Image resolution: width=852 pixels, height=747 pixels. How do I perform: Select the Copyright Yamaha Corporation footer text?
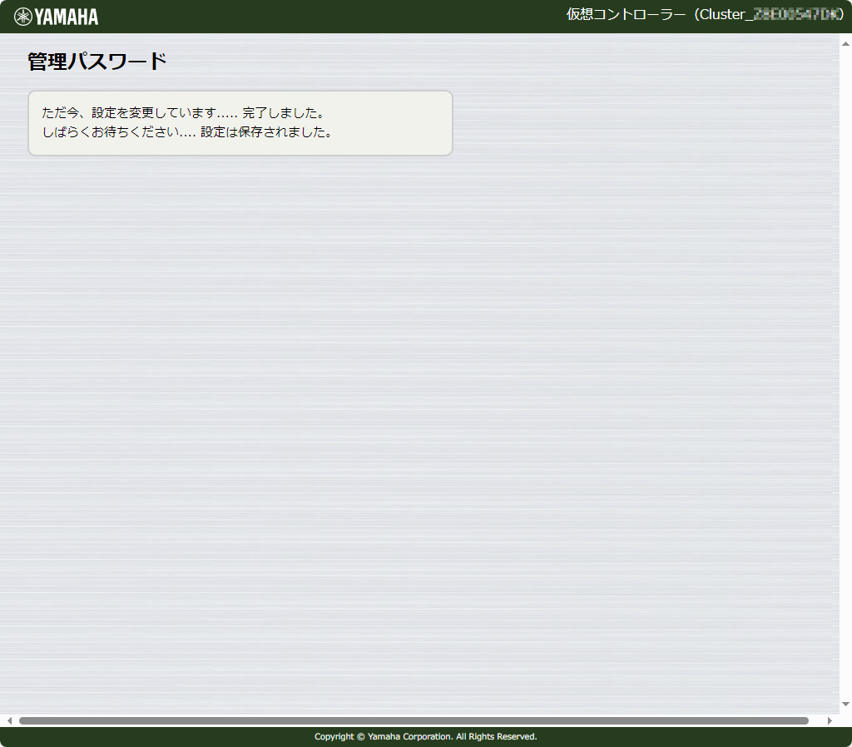coord(425,736)
